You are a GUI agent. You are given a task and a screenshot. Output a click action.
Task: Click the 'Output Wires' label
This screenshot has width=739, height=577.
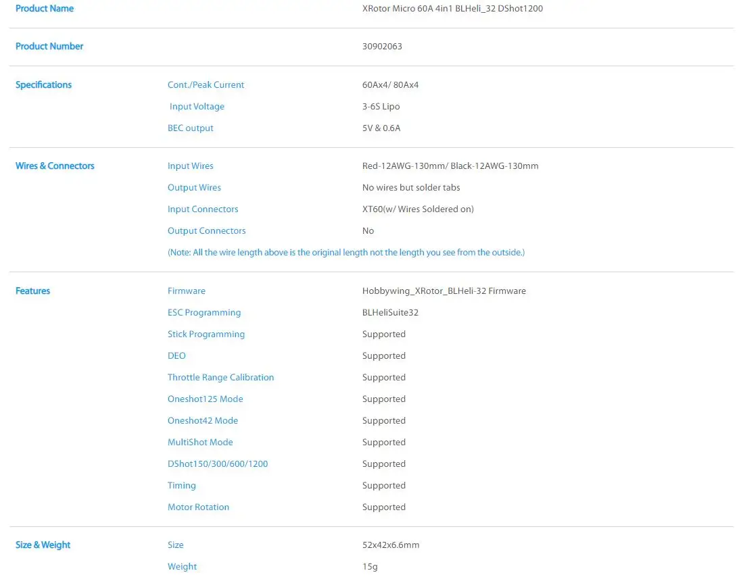click(x=194, y=187)
